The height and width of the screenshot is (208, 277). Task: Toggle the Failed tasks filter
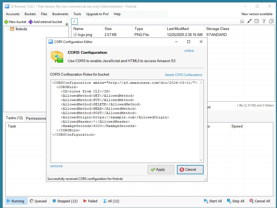pyautogui.click(x=90, y=201)
